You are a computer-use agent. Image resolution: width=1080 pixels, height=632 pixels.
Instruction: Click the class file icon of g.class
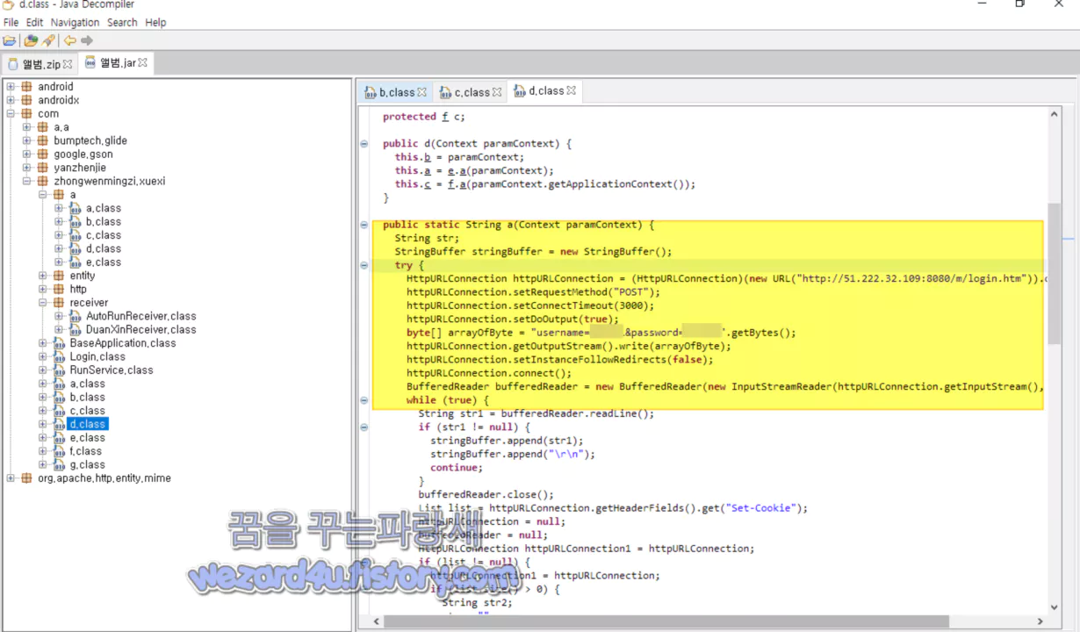coord(59,465)
